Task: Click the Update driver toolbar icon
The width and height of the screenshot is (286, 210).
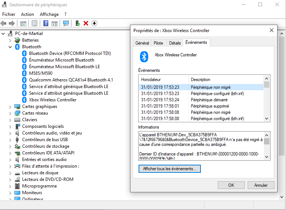Action: point(78,23)
